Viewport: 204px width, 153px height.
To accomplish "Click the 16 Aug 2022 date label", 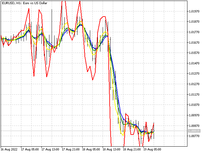I will [x=9, y=149].
